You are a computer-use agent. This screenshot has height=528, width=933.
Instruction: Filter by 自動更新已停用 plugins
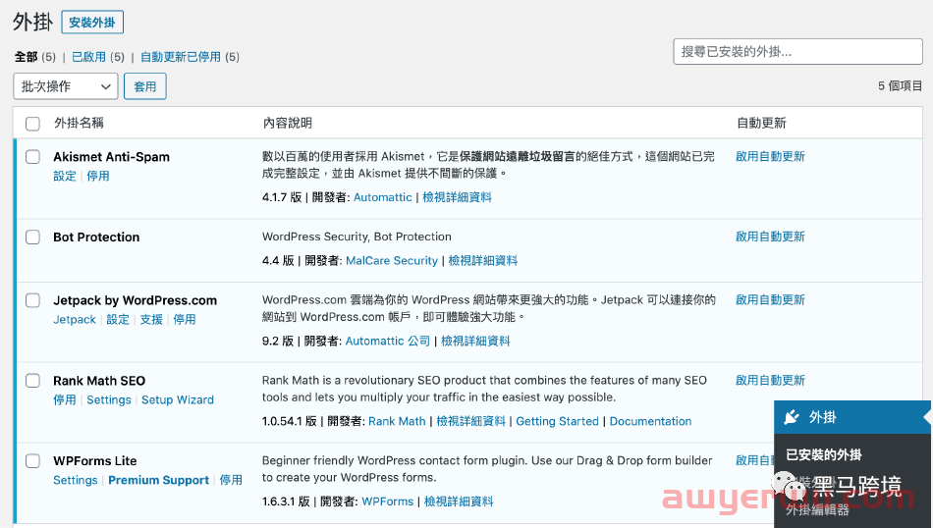tap(181, 57)
